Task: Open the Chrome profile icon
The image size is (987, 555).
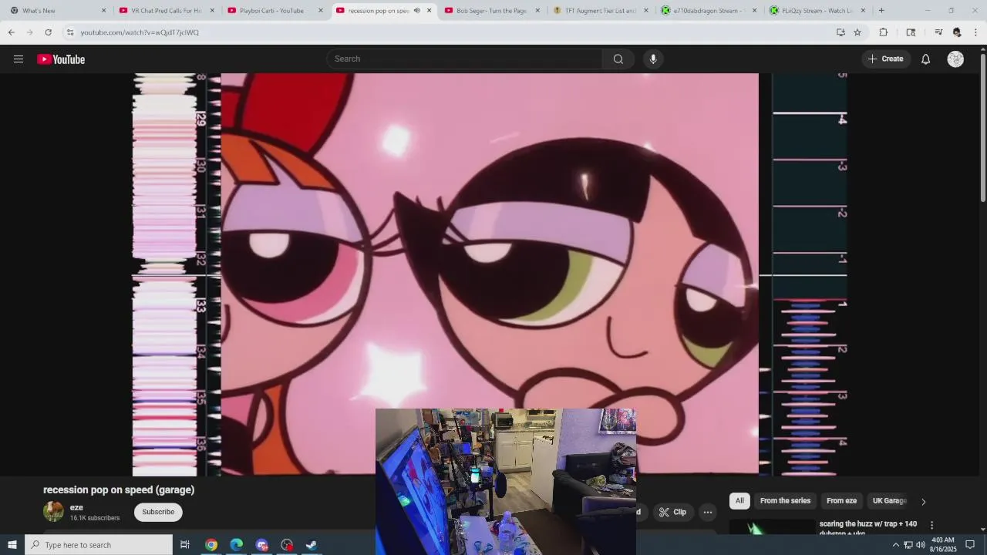Action: pyautogui.click(x=957, y=32)
